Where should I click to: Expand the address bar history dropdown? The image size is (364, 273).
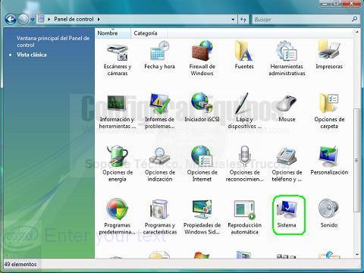pyautogui.click(x=233, y=20)
